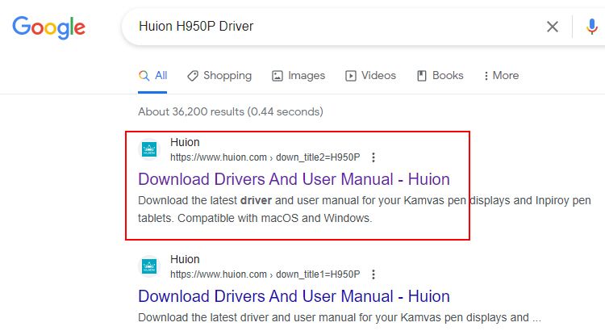Image resolution: width=605 pixels, height=335 pixels.
Task: Click the Huion site name in the second result
Action: (x=185, y=259)
